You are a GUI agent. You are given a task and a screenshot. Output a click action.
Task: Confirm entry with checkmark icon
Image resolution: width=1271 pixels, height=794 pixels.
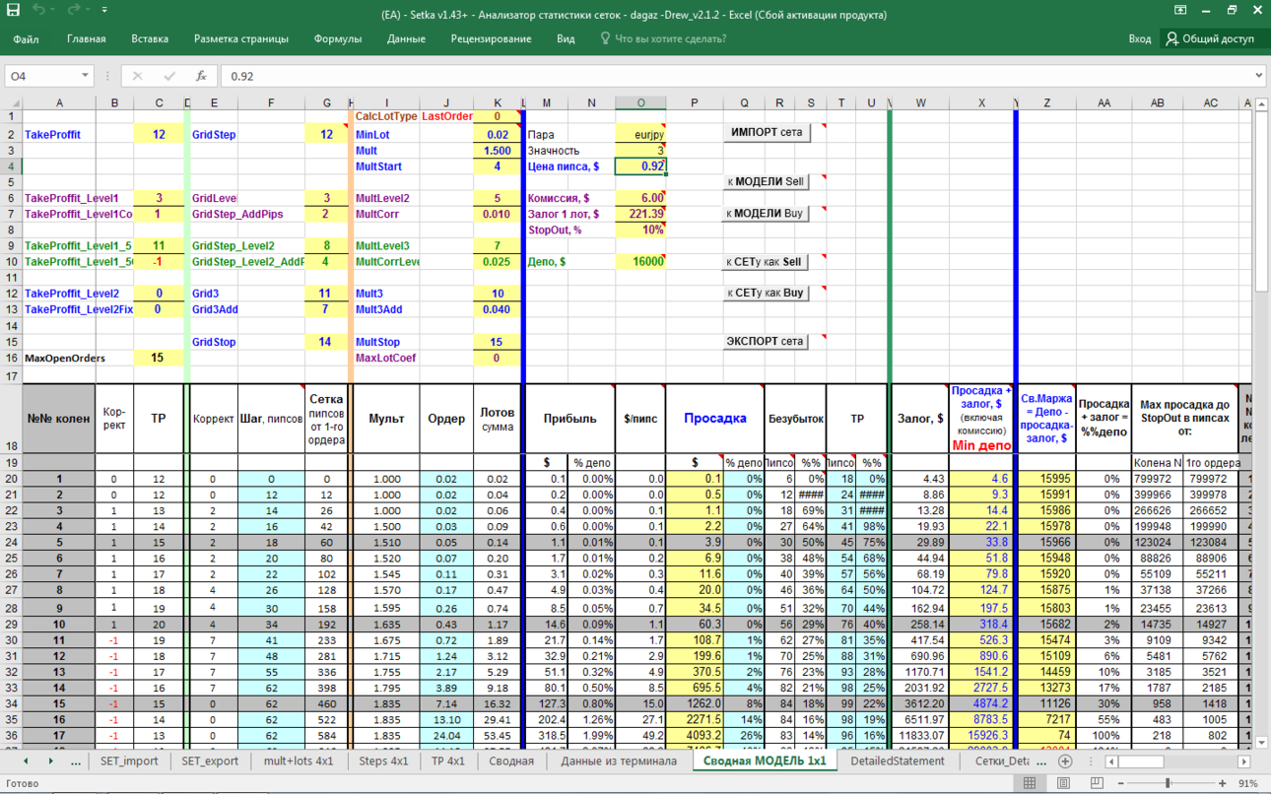pos(169,76)
